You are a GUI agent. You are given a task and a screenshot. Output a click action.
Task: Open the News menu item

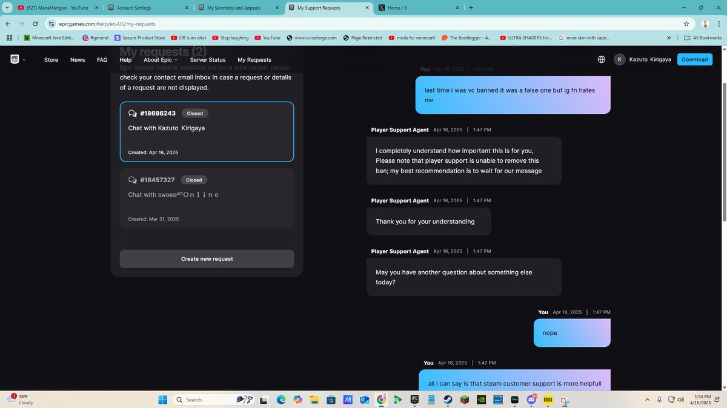[78, 60]
